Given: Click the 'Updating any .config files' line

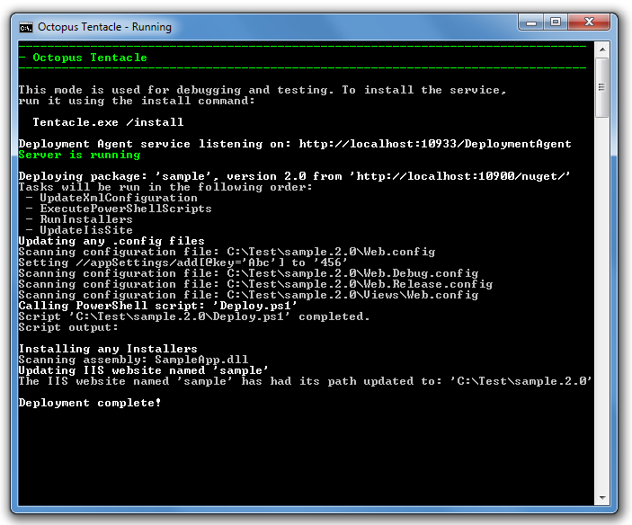Looking at the screenshot, I should pos(111,241).
